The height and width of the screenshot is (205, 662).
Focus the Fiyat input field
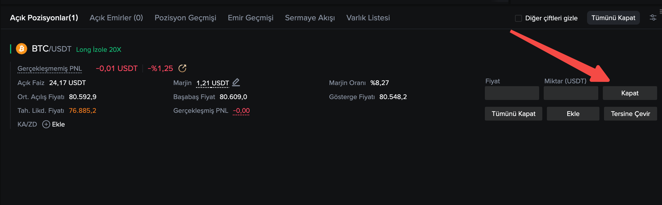512,93
